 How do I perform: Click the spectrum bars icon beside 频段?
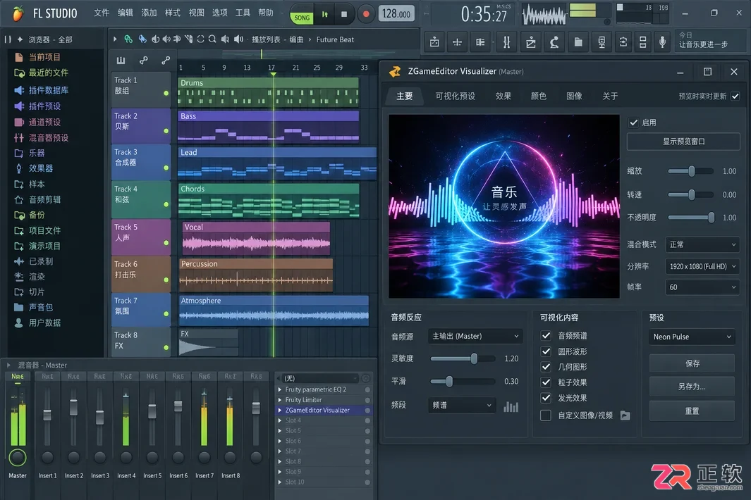click(x=511, y=406)
